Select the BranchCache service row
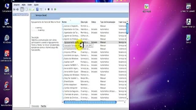 coord(94,81)
